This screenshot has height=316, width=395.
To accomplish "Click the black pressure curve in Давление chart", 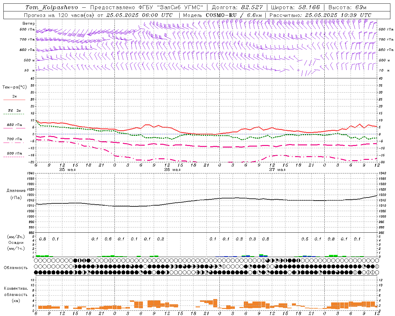I will [x=206, y=199].
